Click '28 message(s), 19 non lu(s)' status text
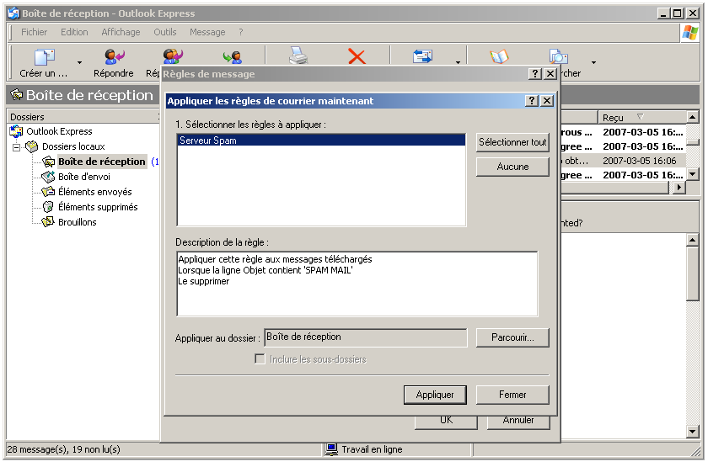 coord(64,449)
